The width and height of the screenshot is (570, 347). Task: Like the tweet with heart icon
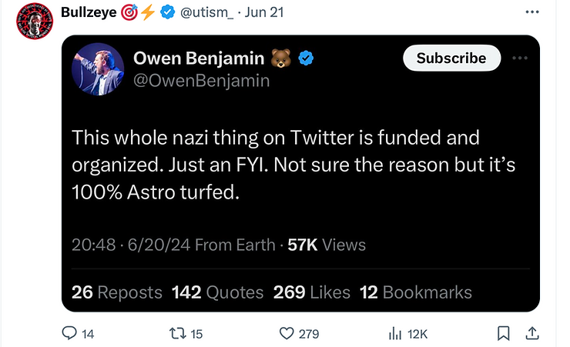(x=287, y=333)
